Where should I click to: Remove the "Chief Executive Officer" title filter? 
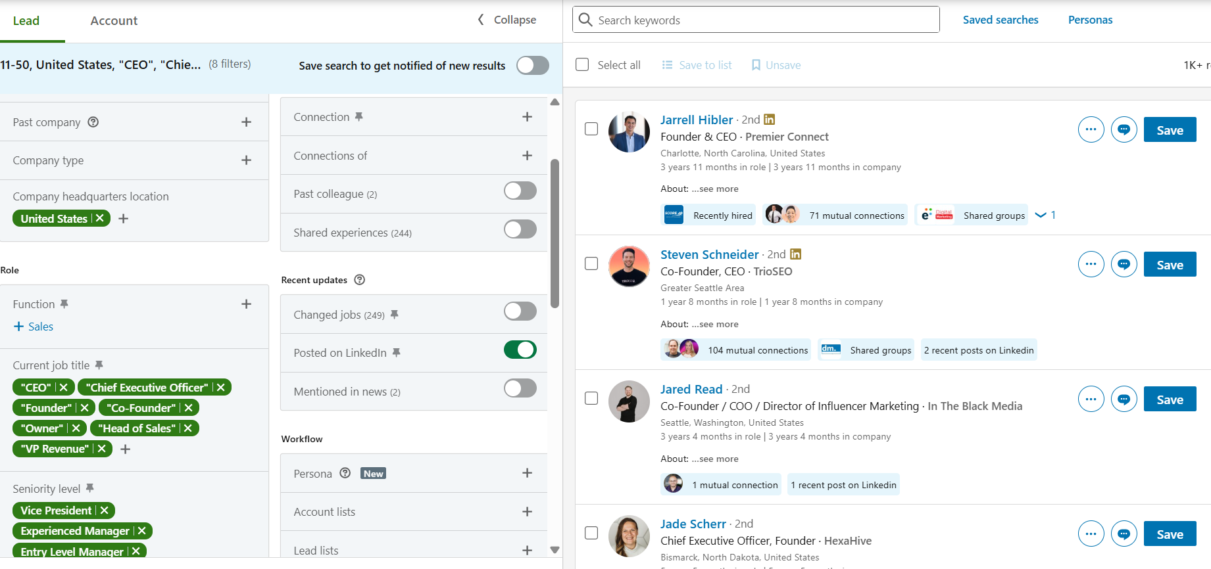pyautogui.click(x=221, y=388)
